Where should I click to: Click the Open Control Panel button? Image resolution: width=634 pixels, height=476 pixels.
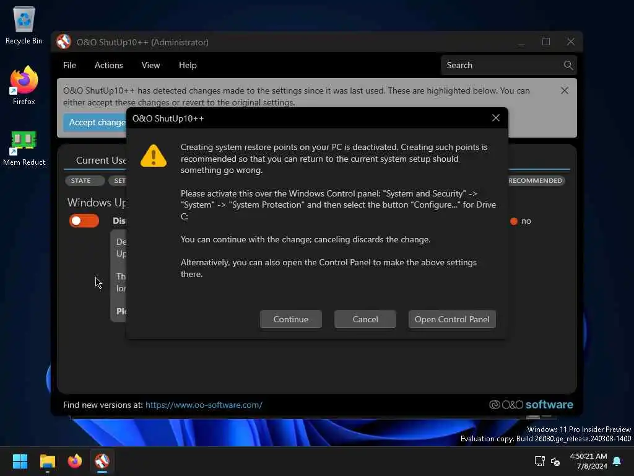pyautogui.click(x=452, y=319)
